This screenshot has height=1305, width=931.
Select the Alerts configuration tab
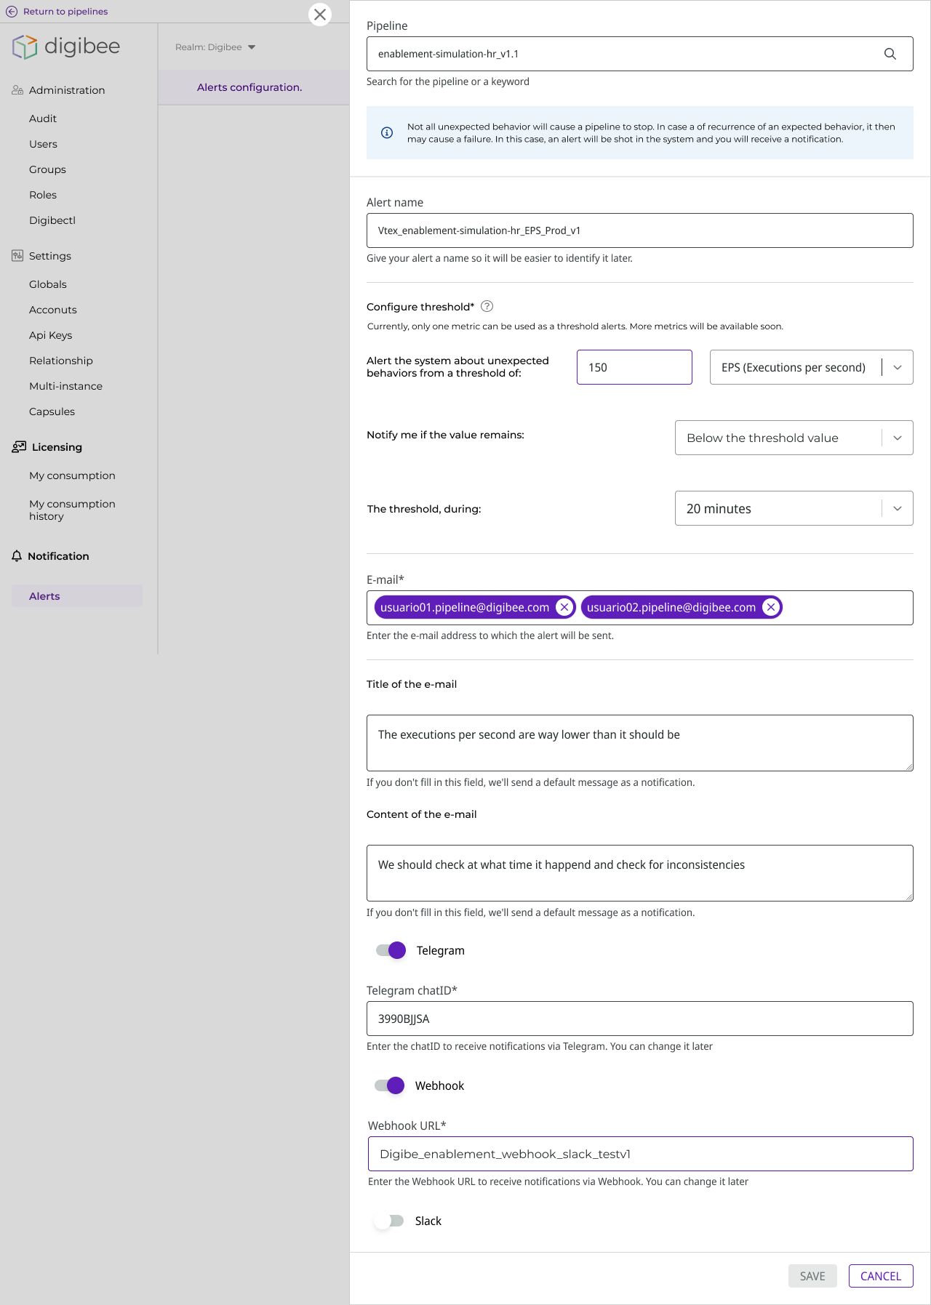[x=249, y=87]
